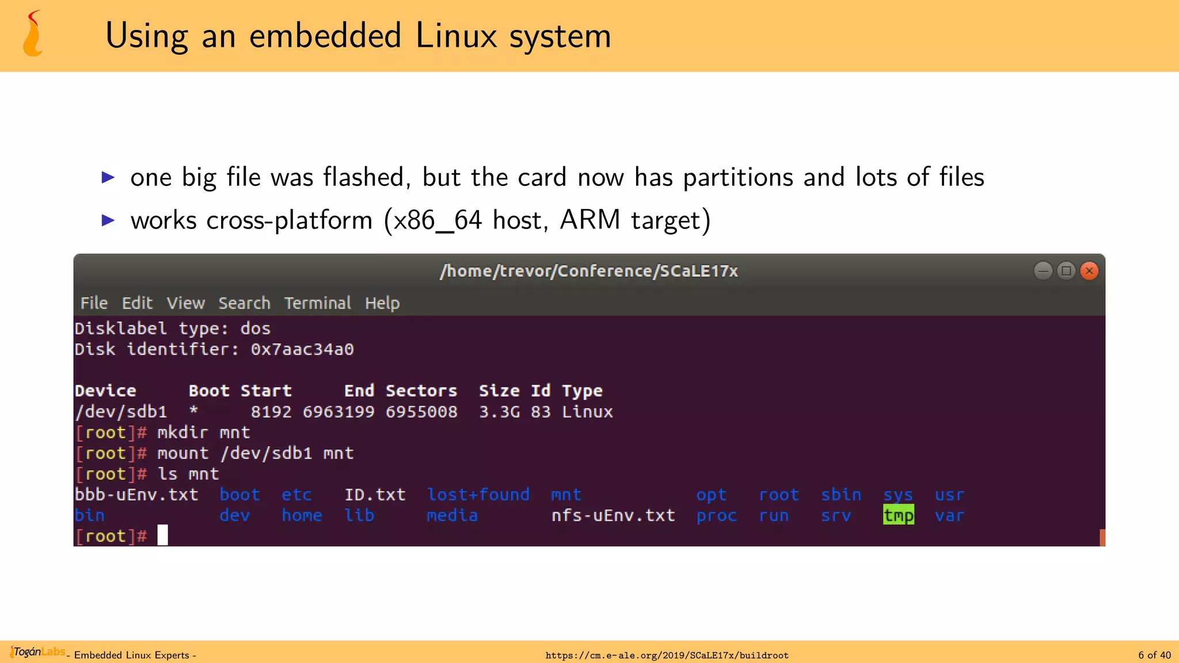Click the home directory name
Screen dimensions: 1179x663
coord(302,515)
